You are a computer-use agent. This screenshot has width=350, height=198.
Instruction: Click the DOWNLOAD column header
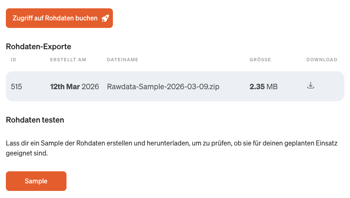(x=322, y=60)
